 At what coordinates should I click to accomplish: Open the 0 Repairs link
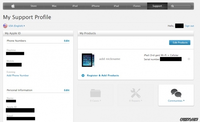click(x=135, y=101)
